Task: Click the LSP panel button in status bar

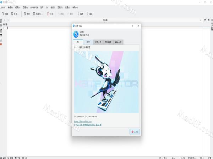Action: 24,158
